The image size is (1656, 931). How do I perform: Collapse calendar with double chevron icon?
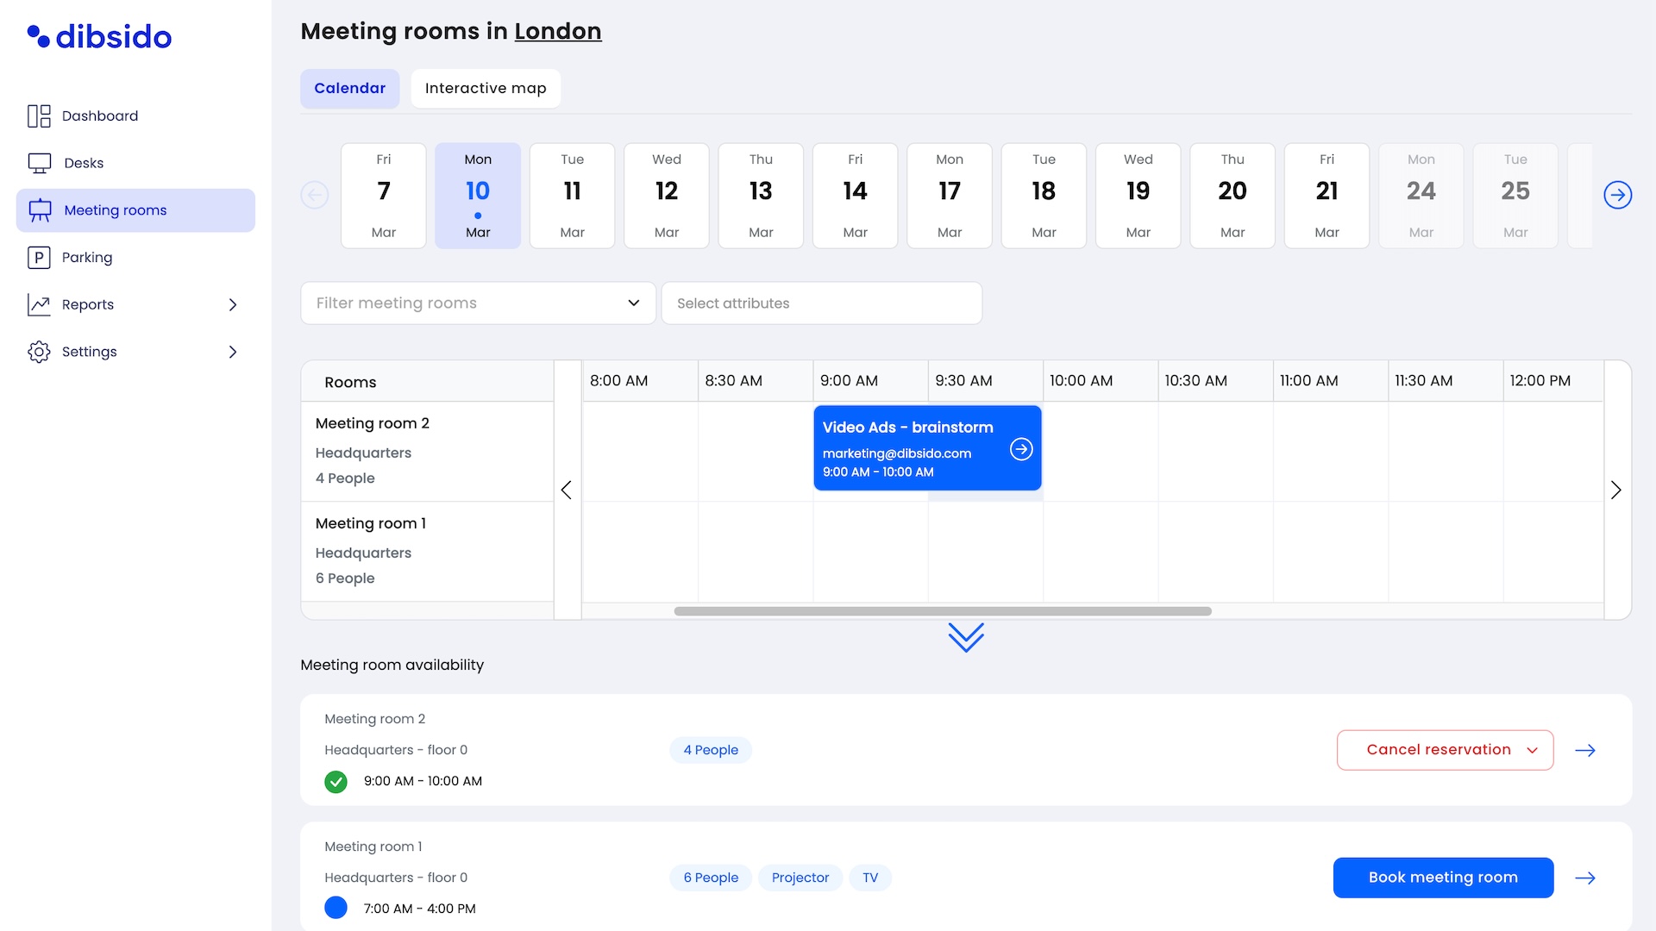coord(965,638)
